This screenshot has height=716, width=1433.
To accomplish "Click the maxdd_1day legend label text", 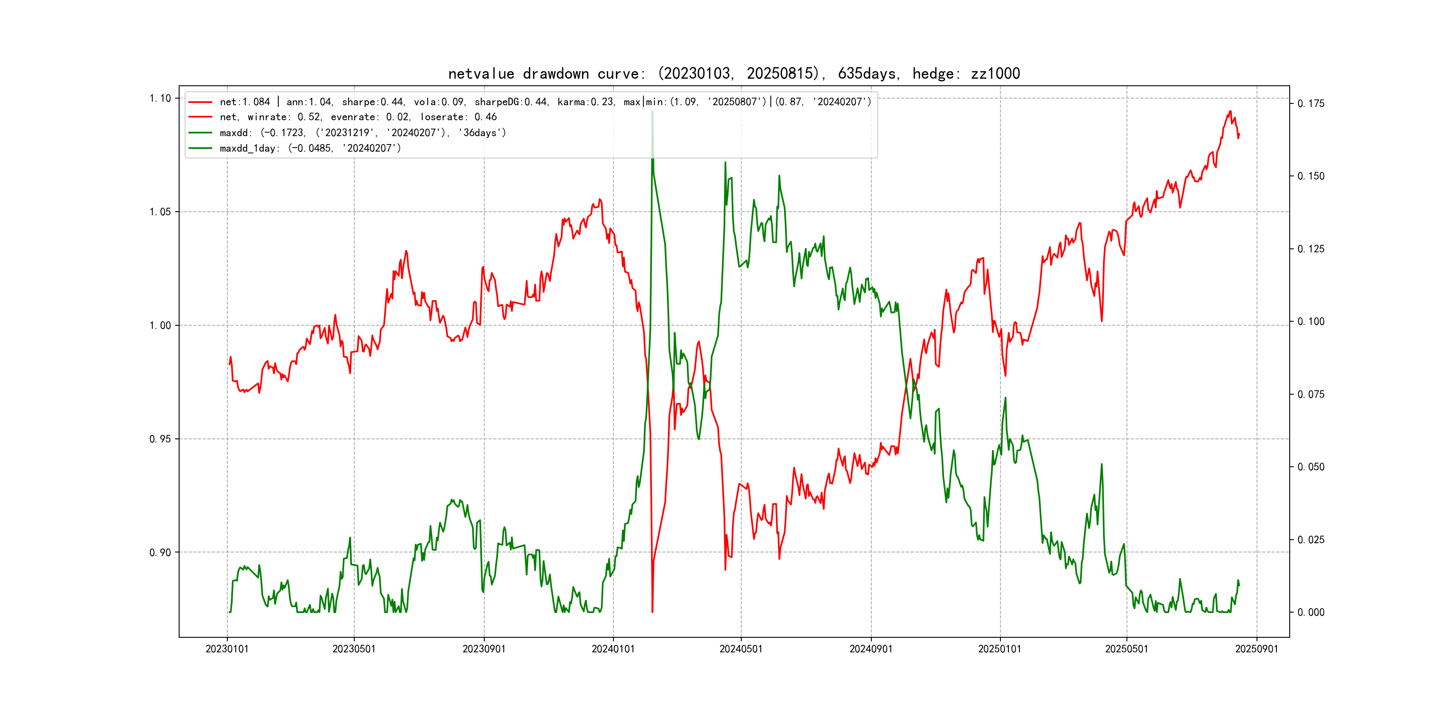I will point(310,149).
